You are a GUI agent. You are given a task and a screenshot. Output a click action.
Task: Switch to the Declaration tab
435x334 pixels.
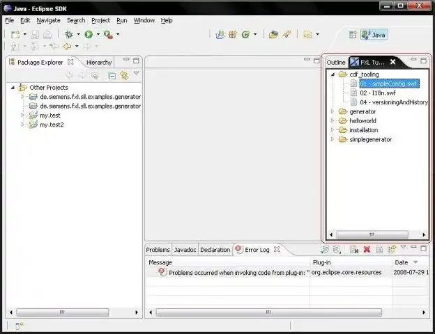[215, 250]
